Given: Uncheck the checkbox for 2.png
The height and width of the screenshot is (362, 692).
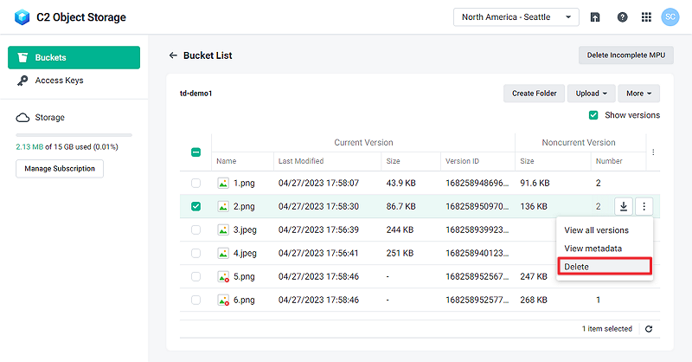Looking at the screenshot, I should click(x=196, y=206).
